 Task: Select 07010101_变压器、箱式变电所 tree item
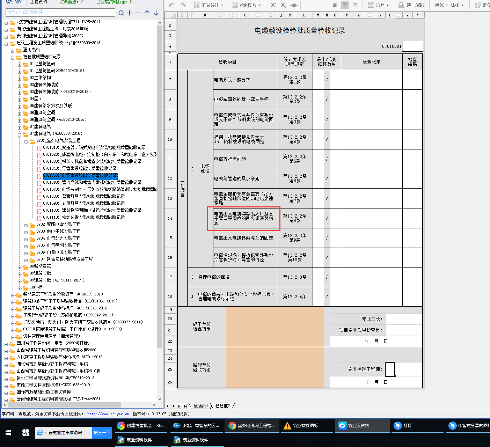click(x=94, y=147)
